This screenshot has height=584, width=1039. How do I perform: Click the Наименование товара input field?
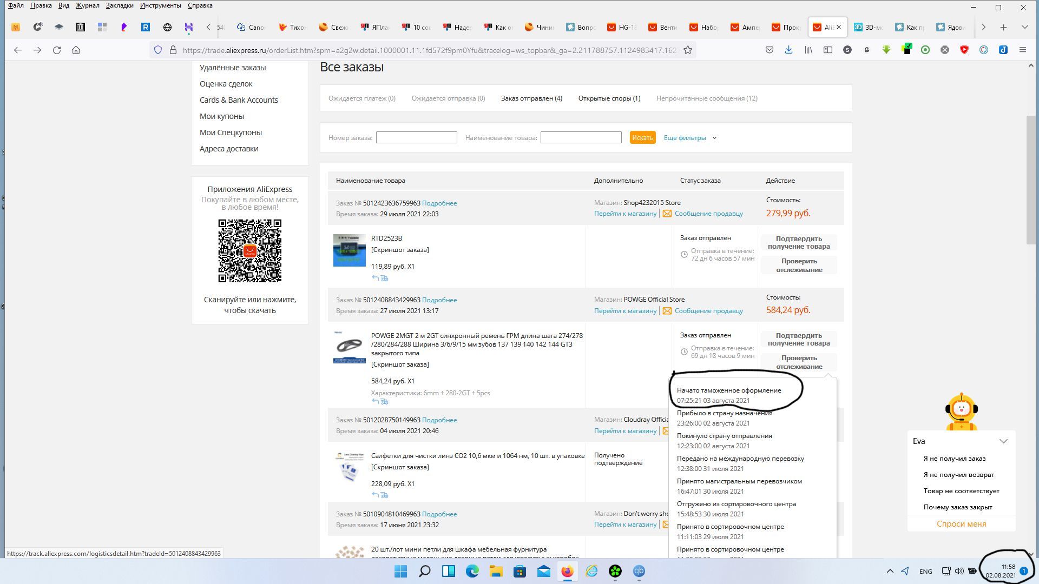581,138
